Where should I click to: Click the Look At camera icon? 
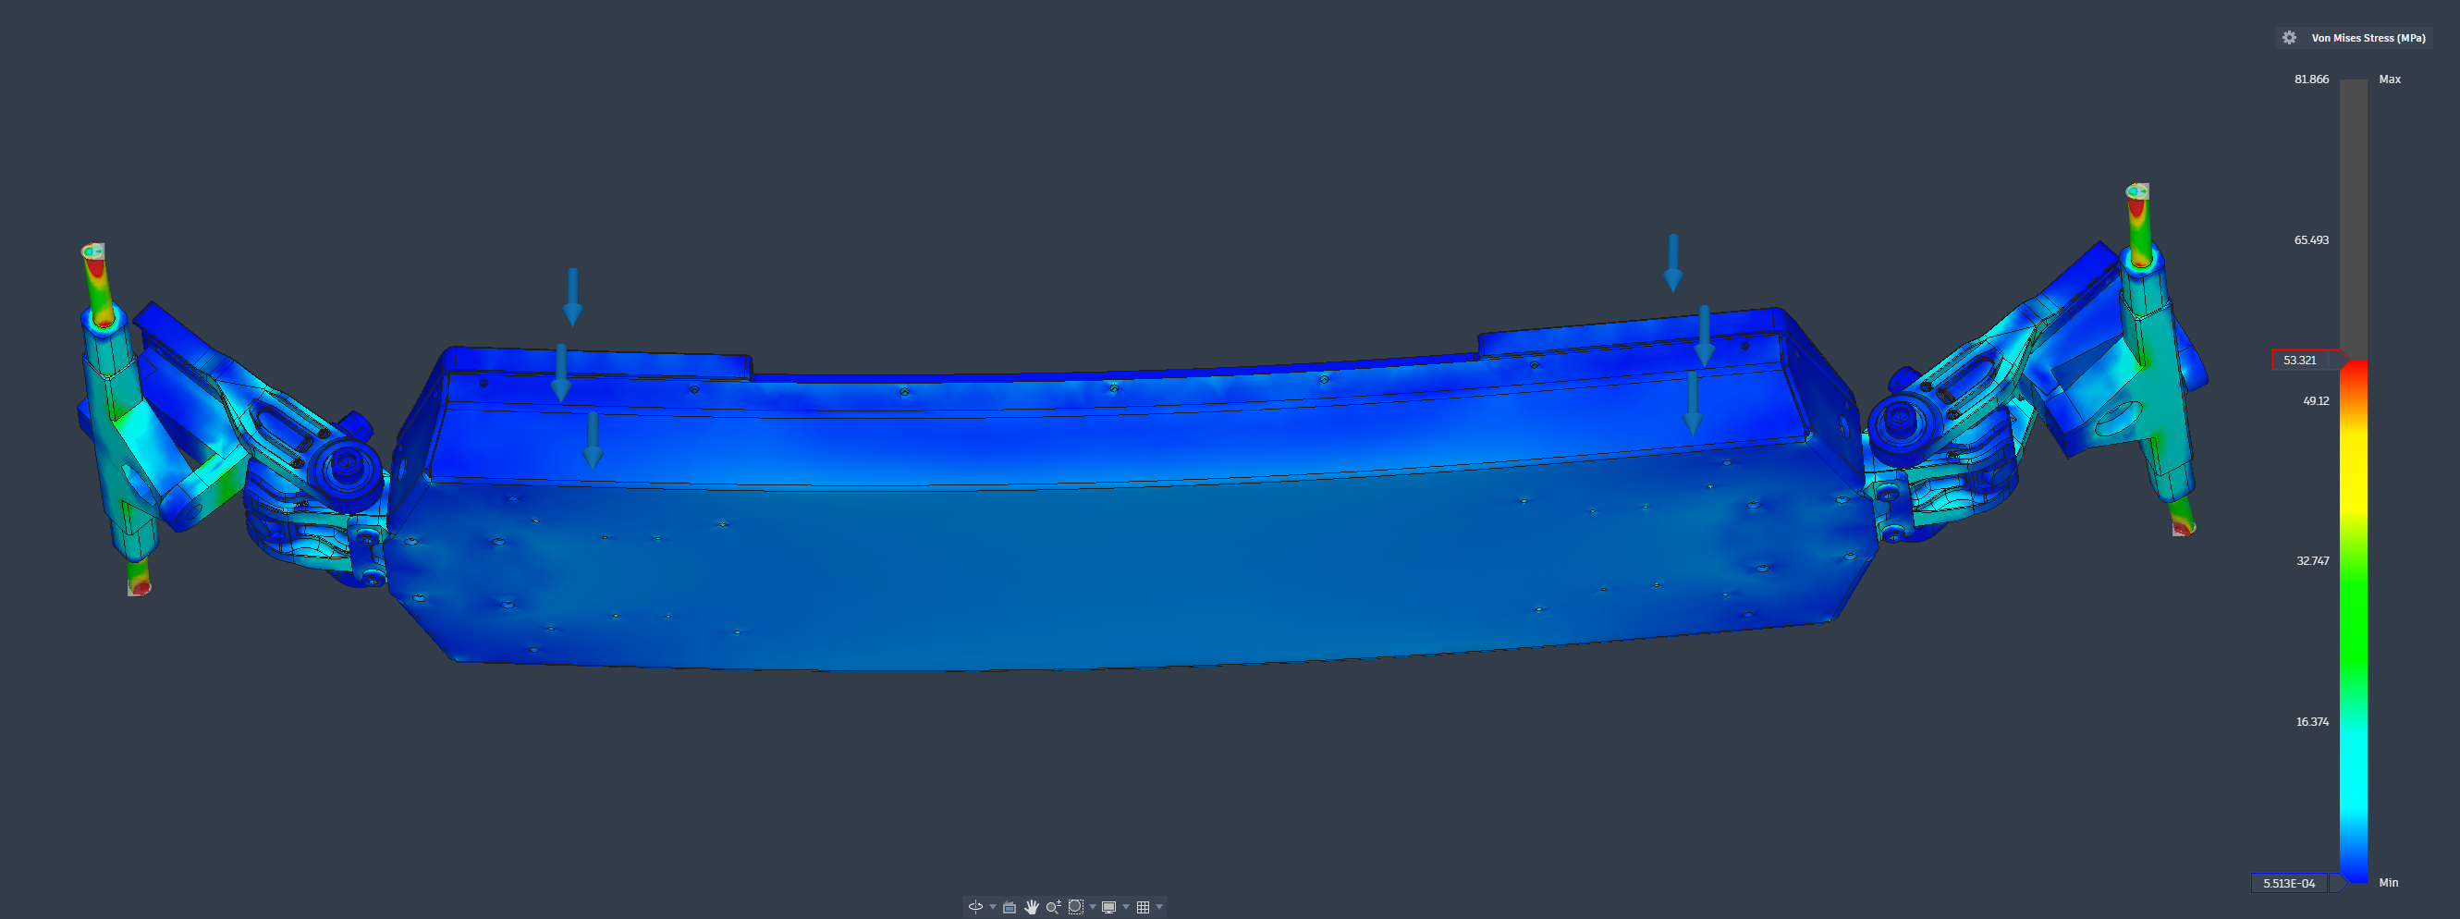pos(1010,907)
